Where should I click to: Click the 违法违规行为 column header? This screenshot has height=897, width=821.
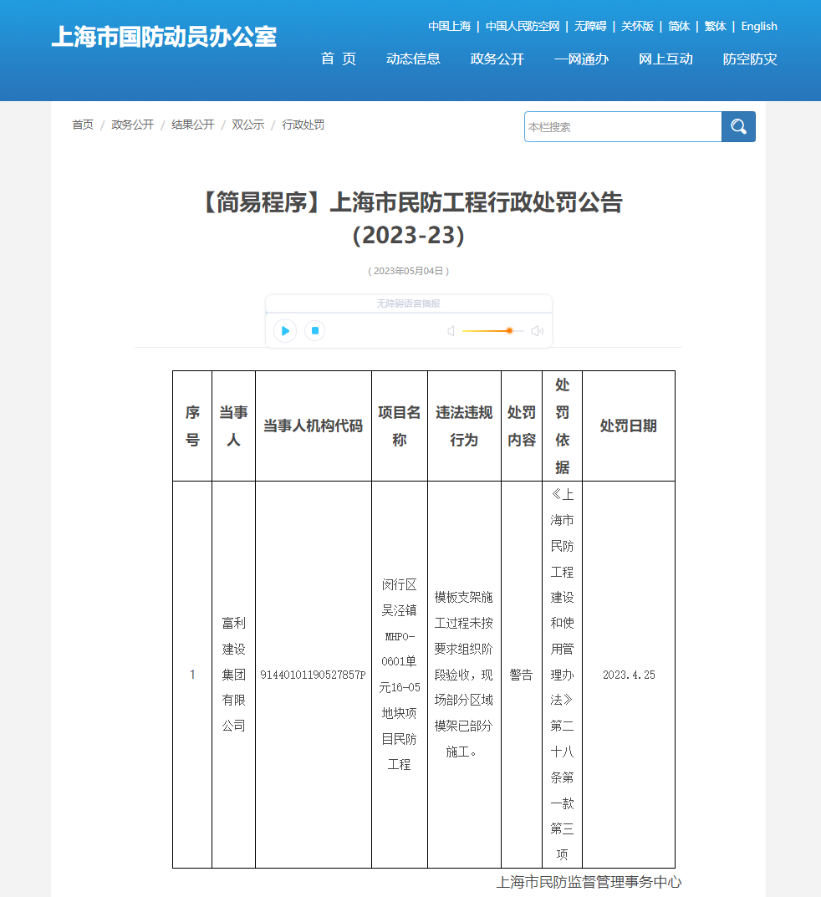click(464, 426)
